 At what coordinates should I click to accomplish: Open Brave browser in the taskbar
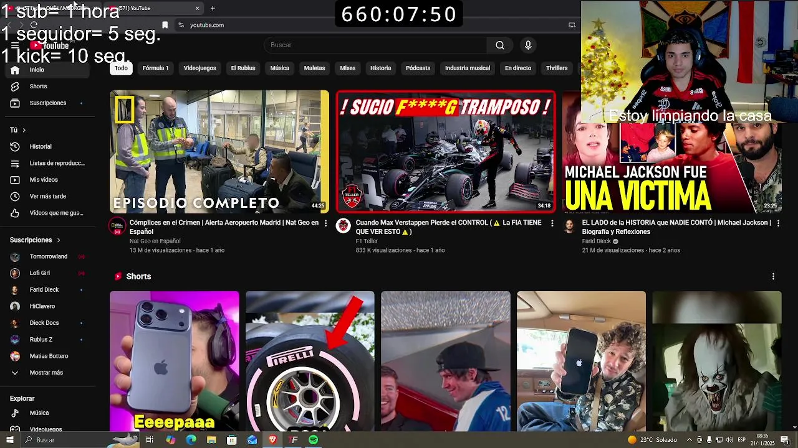pos(272,440)
